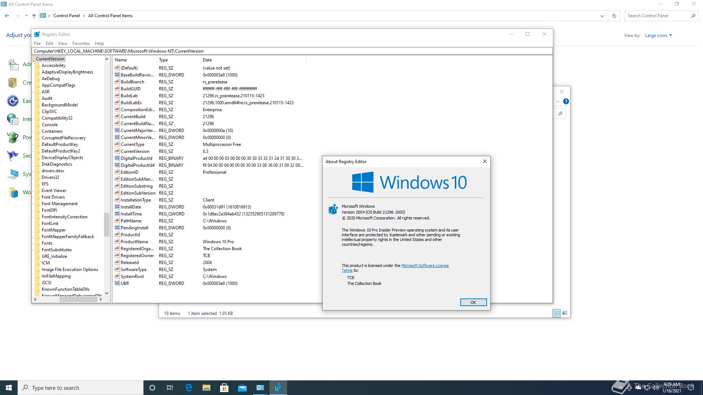Refresh the Control Panel address bar
703x395 pixels.
614,16
